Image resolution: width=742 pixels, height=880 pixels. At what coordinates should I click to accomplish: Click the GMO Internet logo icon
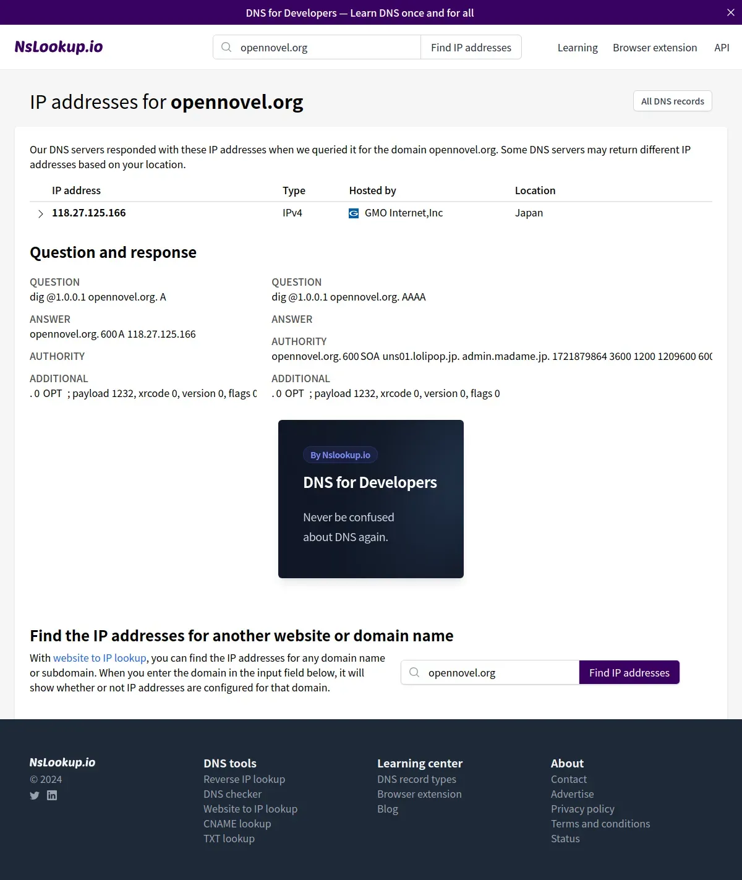[x=354, y=213]
